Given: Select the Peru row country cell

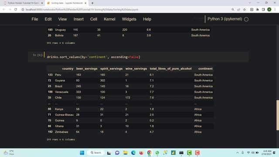Looking at the screenshot, I should click(58, 75).
